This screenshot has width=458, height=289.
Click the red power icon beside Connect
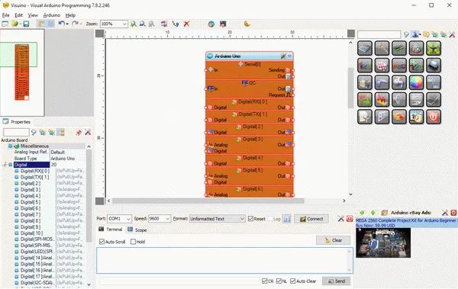pos(350,219)
